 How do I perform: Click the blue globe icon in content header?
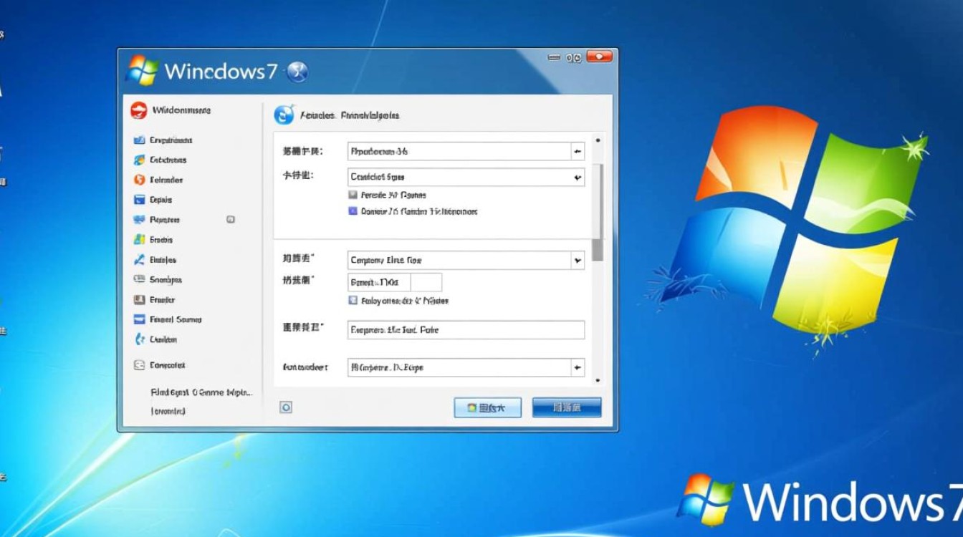[284, 115]
